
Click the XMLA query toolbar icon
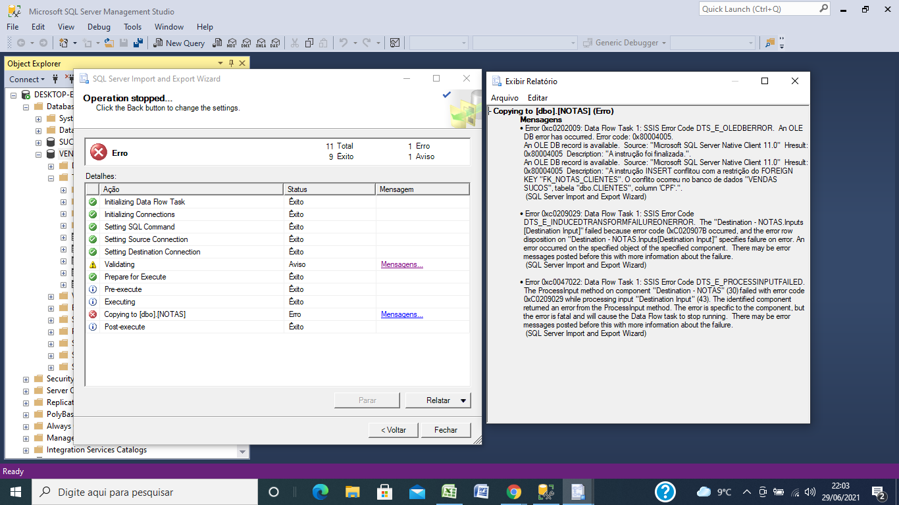(x=260, y=43)
